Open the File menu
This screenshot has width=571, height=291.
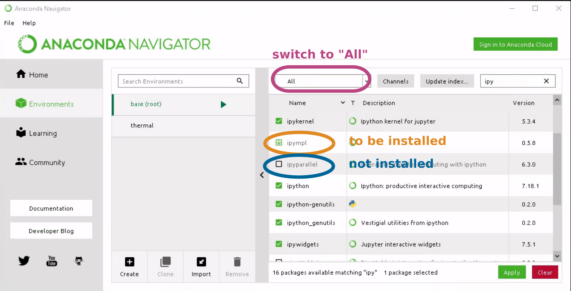[9, 23]
